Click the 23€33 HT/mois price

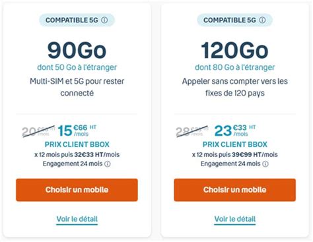235,131
